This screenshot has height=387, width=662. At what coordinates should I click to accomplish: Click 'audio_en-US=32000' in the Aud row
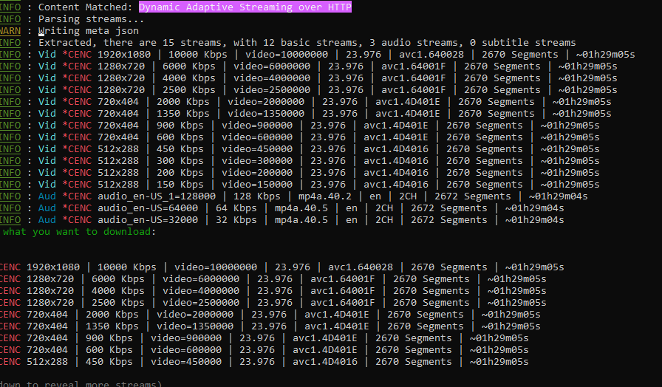point(148,220)
